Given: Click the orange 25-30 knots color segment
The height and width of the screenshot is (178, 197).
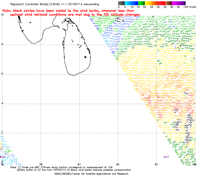Looking at the screenshot, I should pos(155,3).
